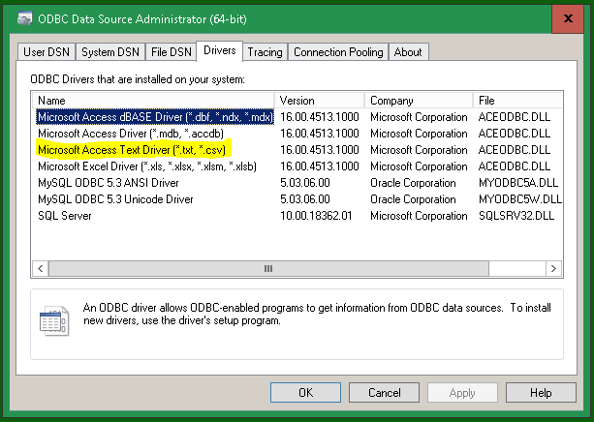Open the About tab
The image size is (594, 422).
point(408,52)
